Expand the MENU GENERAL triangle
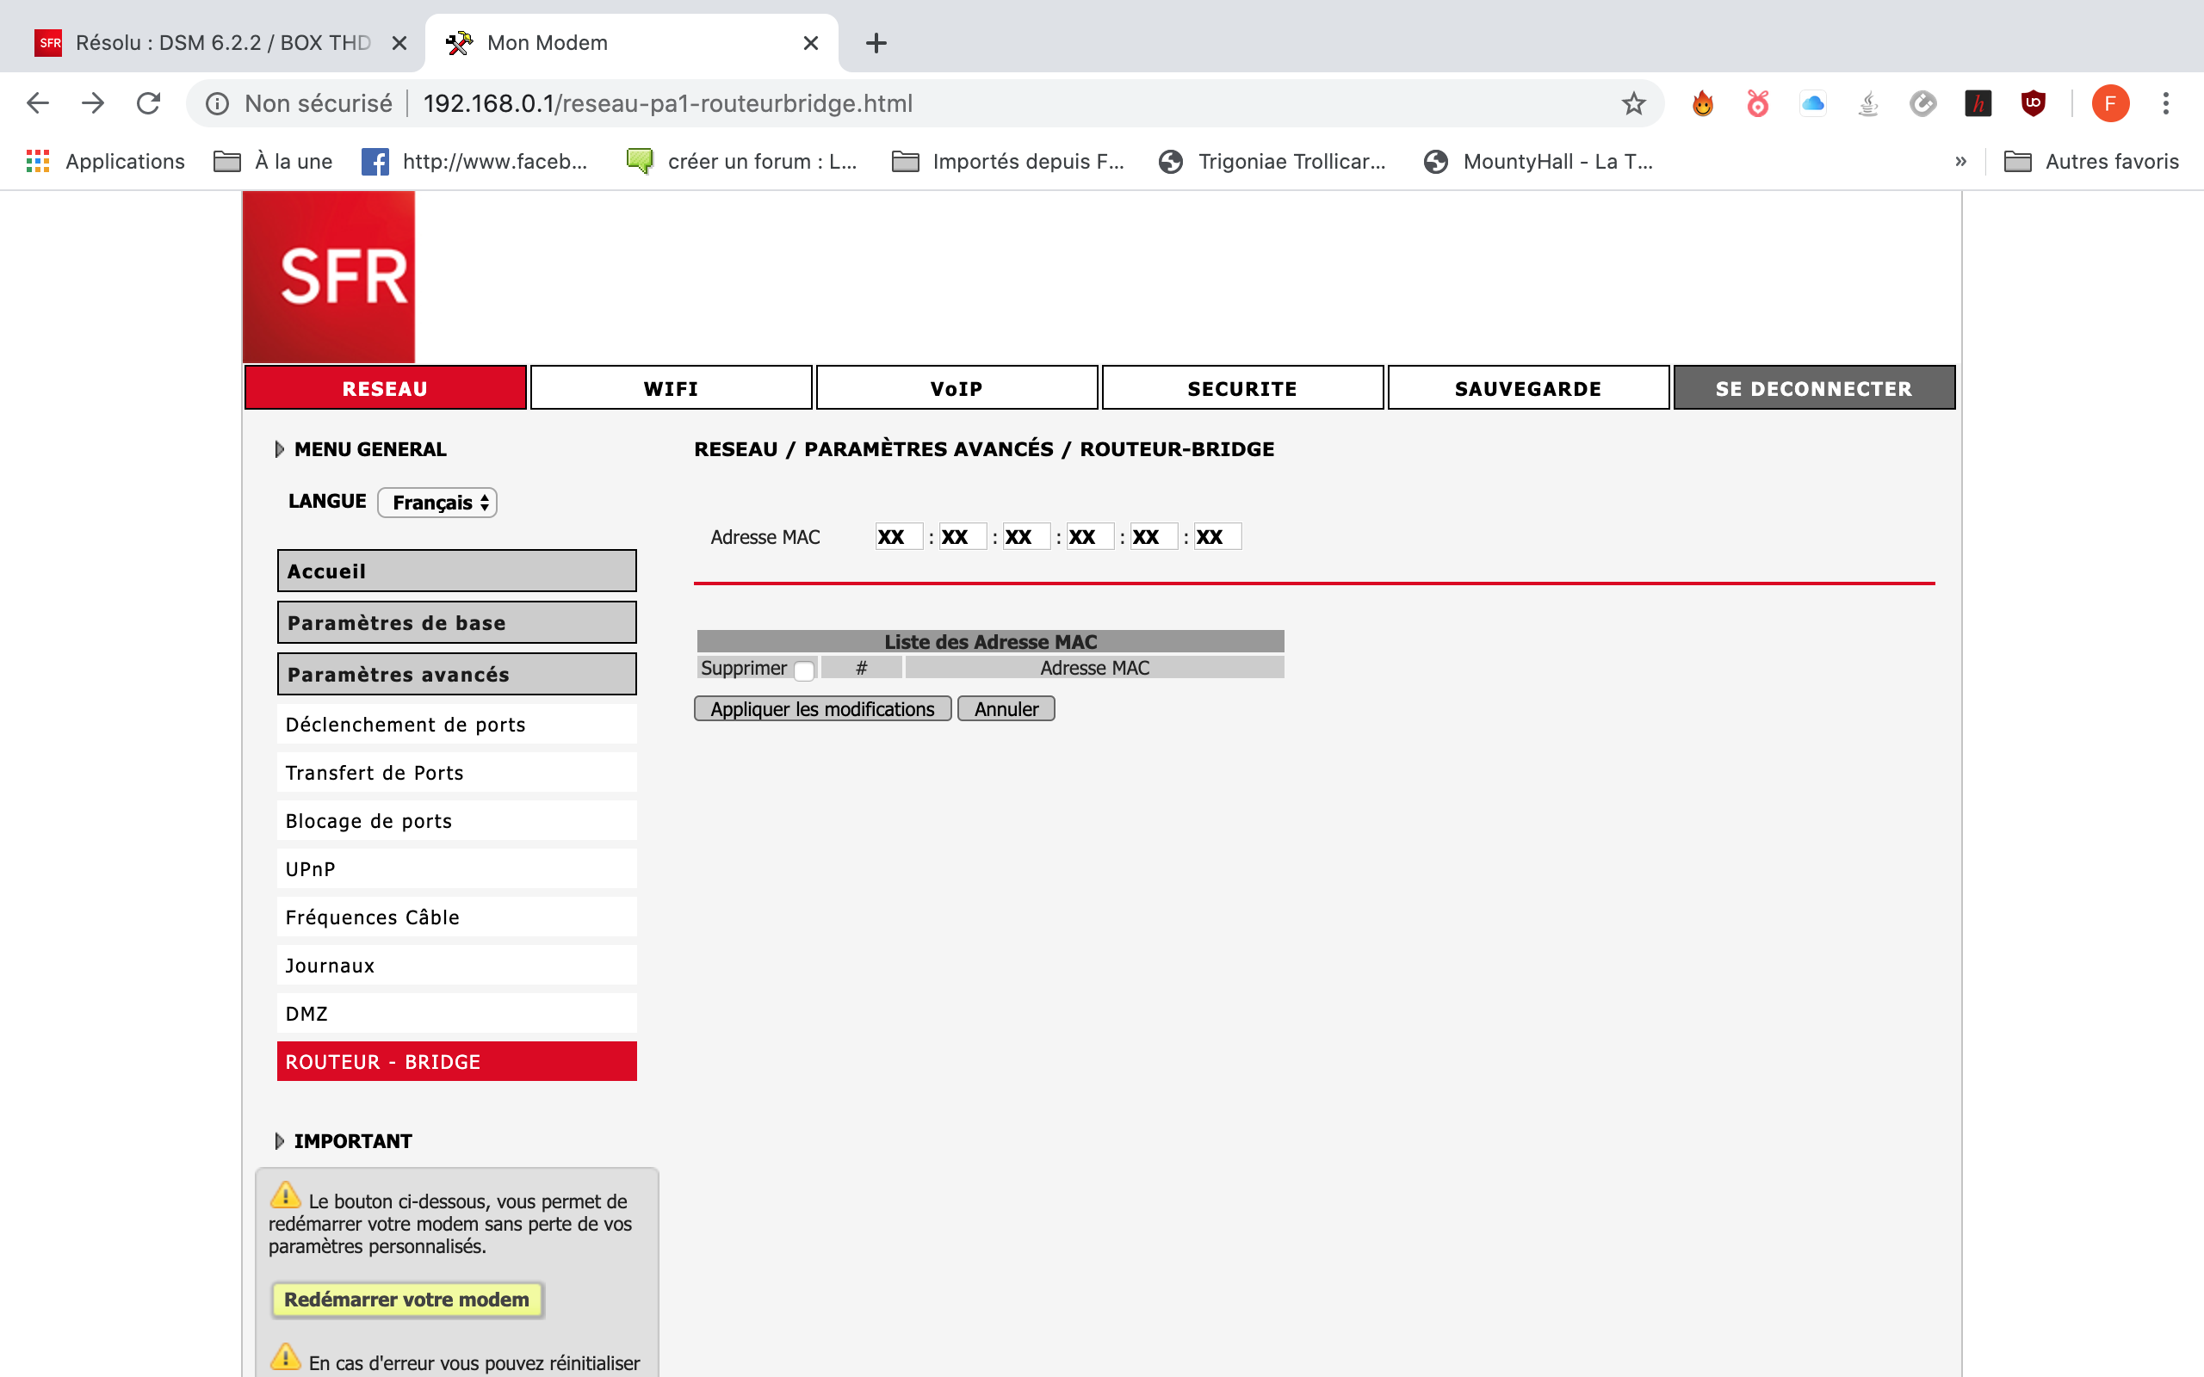 tap(280, 449)
